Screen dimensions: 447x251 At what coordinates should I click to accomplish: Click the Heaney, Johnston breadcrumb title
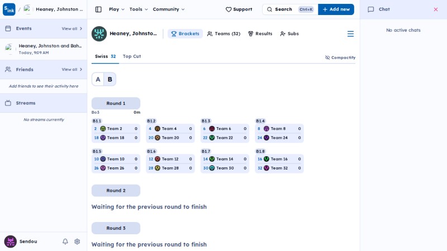(59, 9)
